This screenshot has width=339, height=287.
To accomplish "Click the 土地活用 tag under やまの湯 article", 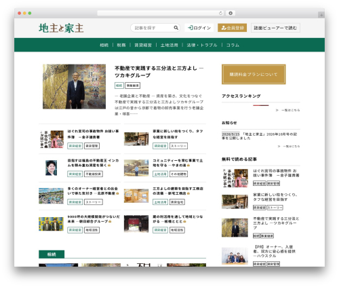I will (x=160, y=174).
